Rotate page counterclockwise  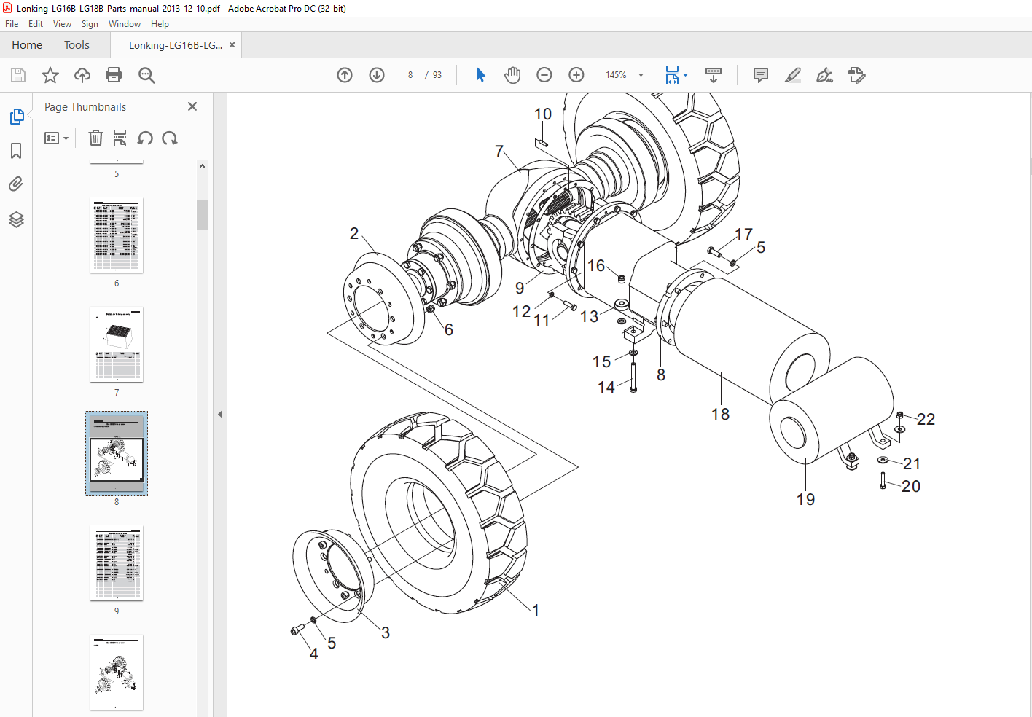point(145,138)
